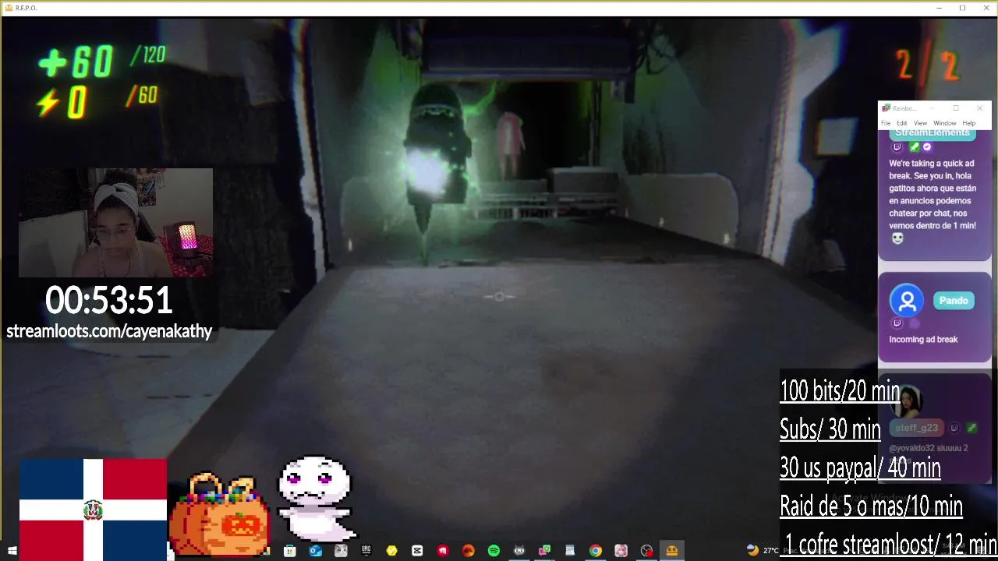The height and width of the screenshot is (561, 998).
Task: Click the webcam feed thumbnail
Action: tap(115, 223)
